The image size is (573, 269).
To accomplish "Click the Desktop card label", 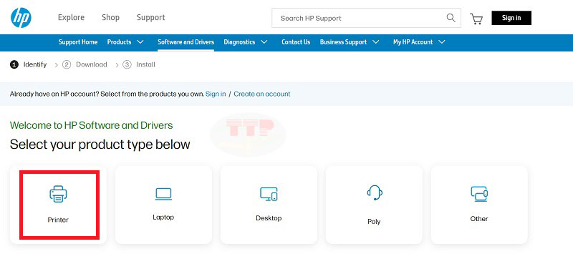I will point(269,218).
